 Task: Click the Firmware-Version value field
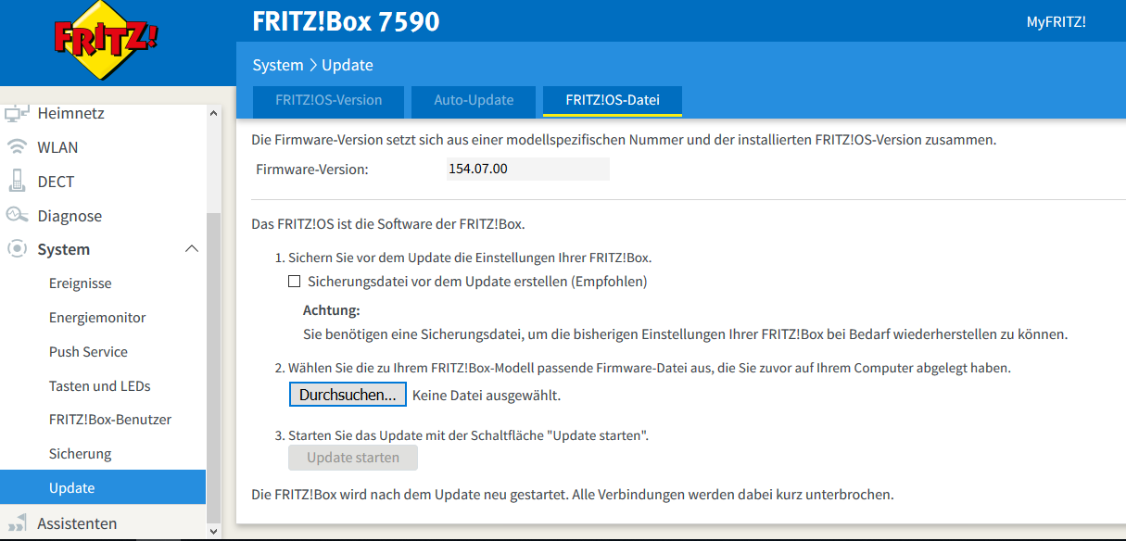[526, 169]
